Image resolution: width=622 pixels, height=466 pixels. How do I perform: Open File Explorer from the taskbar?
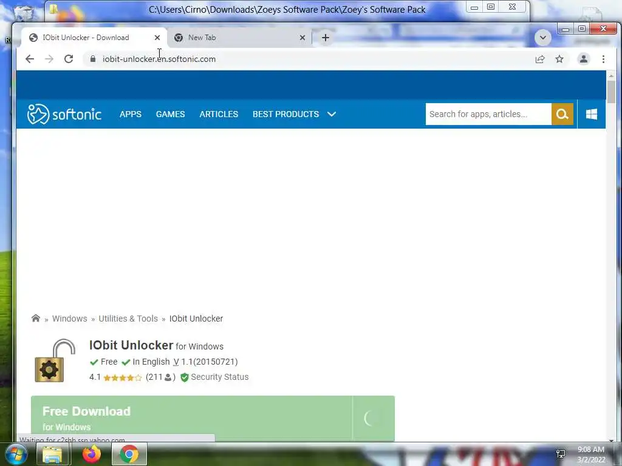[53, 454]
